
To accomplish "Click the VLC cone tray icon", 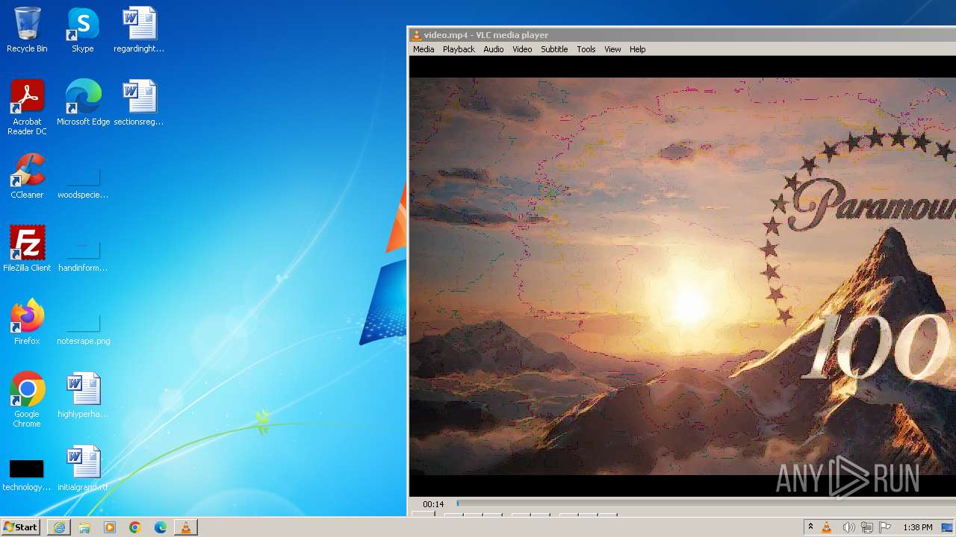I will click(x=827, y=527).
